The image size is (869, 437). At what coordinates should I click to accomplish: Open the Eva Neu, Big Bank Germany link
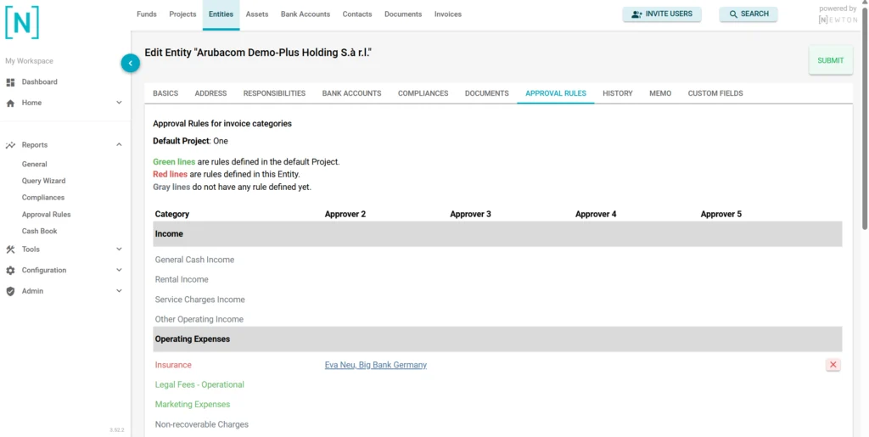click(x=375, y=365)
